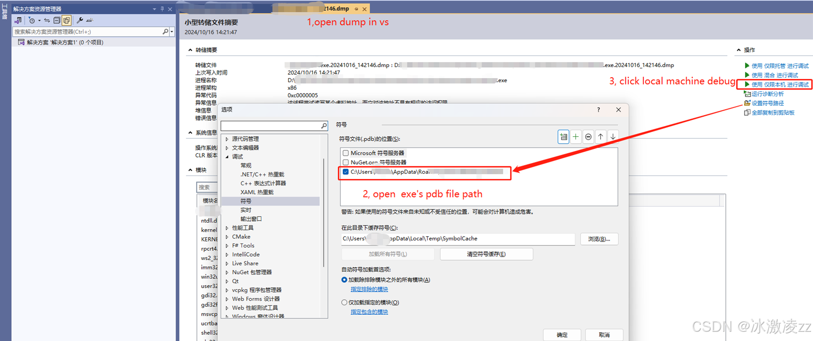
Task: Click the 设置符号路径 link
Action: click(767, 103)
